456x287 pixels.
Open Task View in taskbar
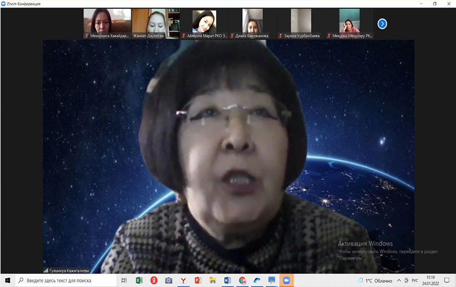click(x=124, y=280)
